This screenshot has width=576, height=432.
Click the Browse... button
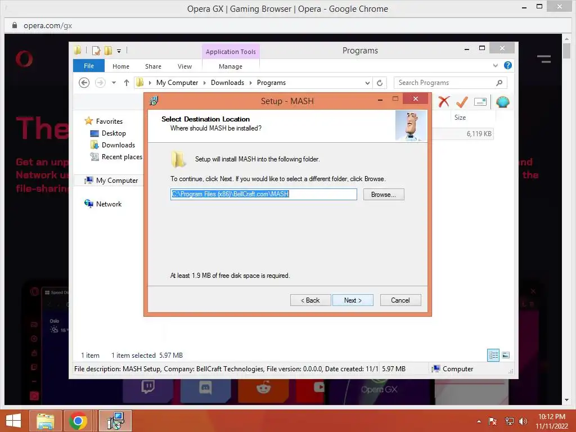click(x=384, y=194)
